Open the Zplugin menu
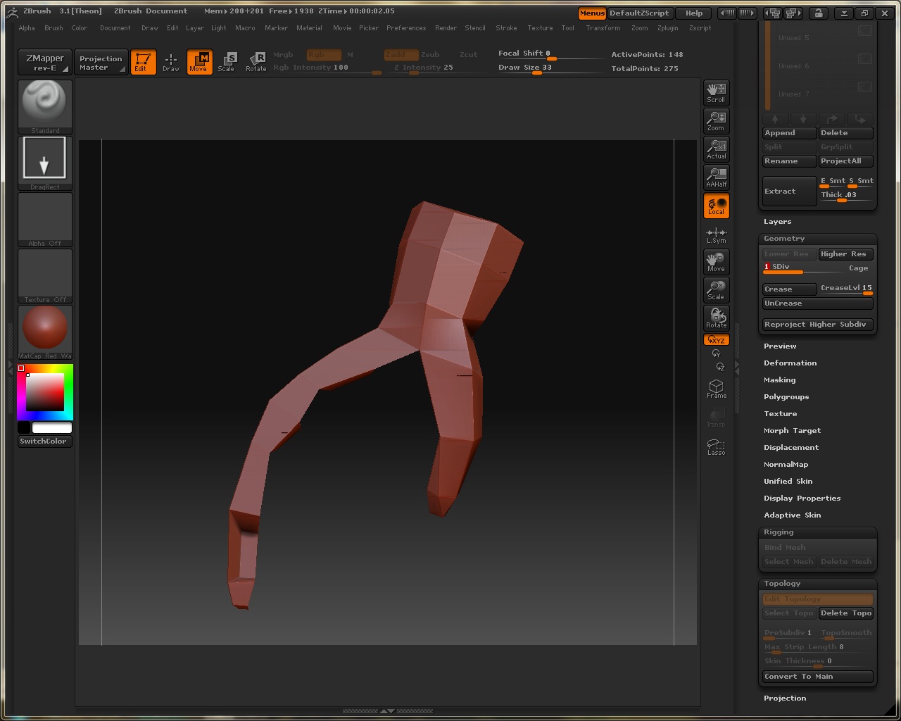The image size is (901, 721). (667, 28)
